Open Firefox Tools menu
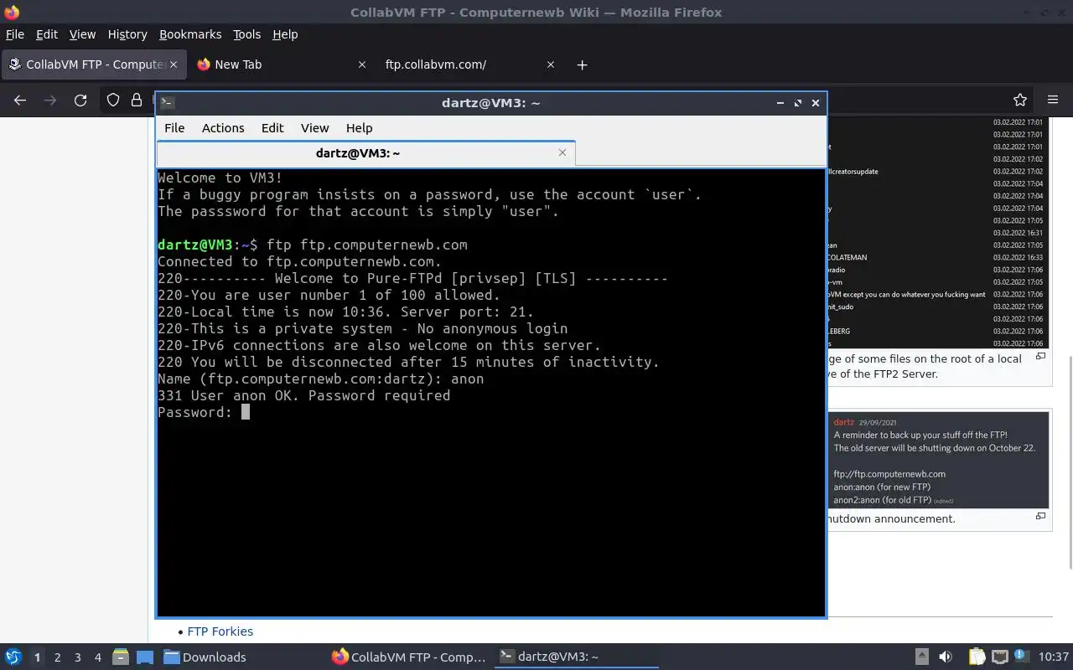The width and height of the screenshot is (1073, 670). [x=246, y=34]
